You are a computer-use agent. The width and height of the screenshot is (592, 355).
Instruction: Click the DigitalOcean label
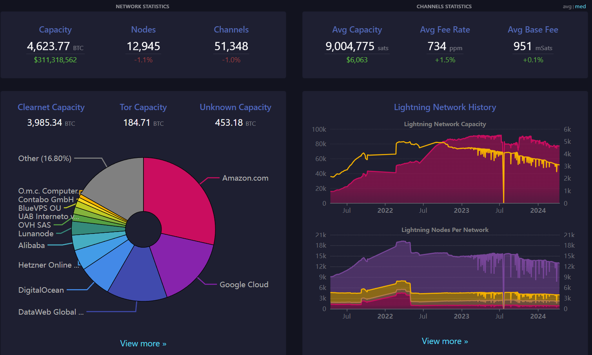click(x=41, y=290)
